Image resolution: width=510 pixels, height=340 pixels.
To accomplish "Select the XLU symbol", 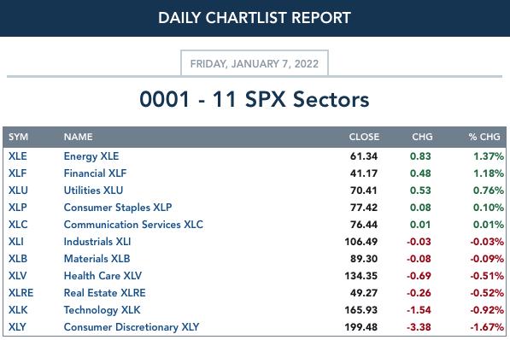I will pos(18,191).
